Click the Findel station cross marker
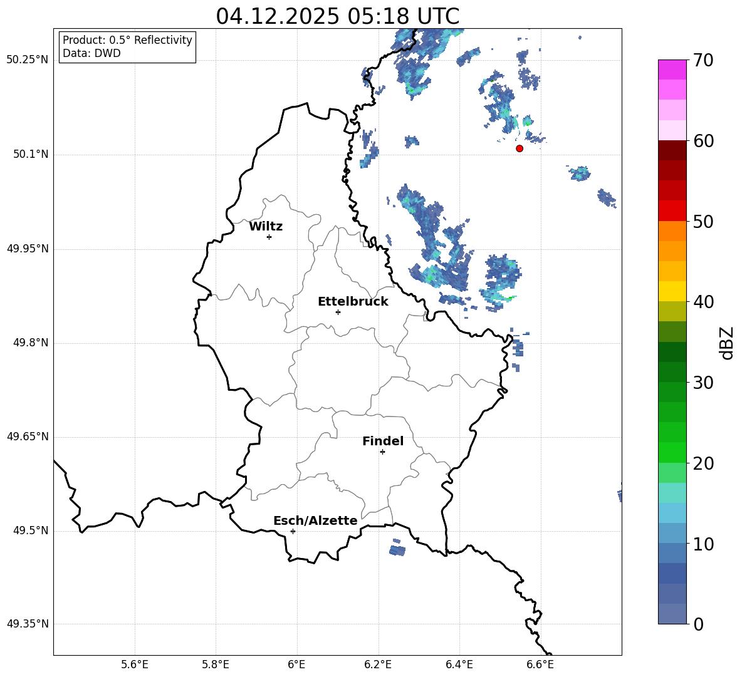Image resolution: width=742 pixels, height=677 pixels. (382, 452)
